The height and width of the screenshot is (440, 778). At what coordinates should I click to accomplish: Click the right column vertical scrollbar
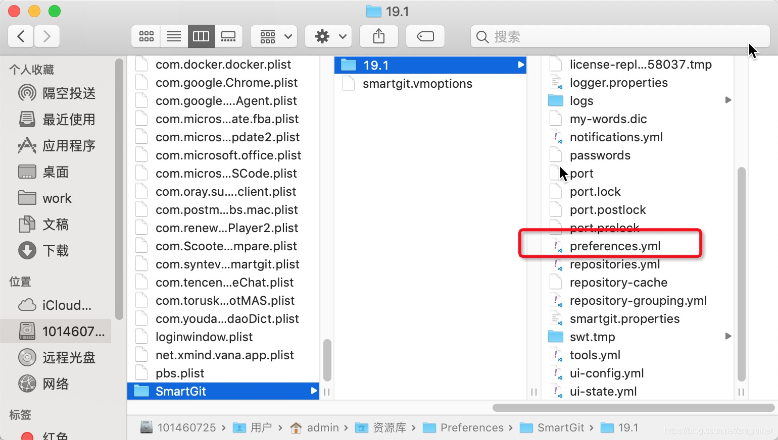[x=742, y=274]
